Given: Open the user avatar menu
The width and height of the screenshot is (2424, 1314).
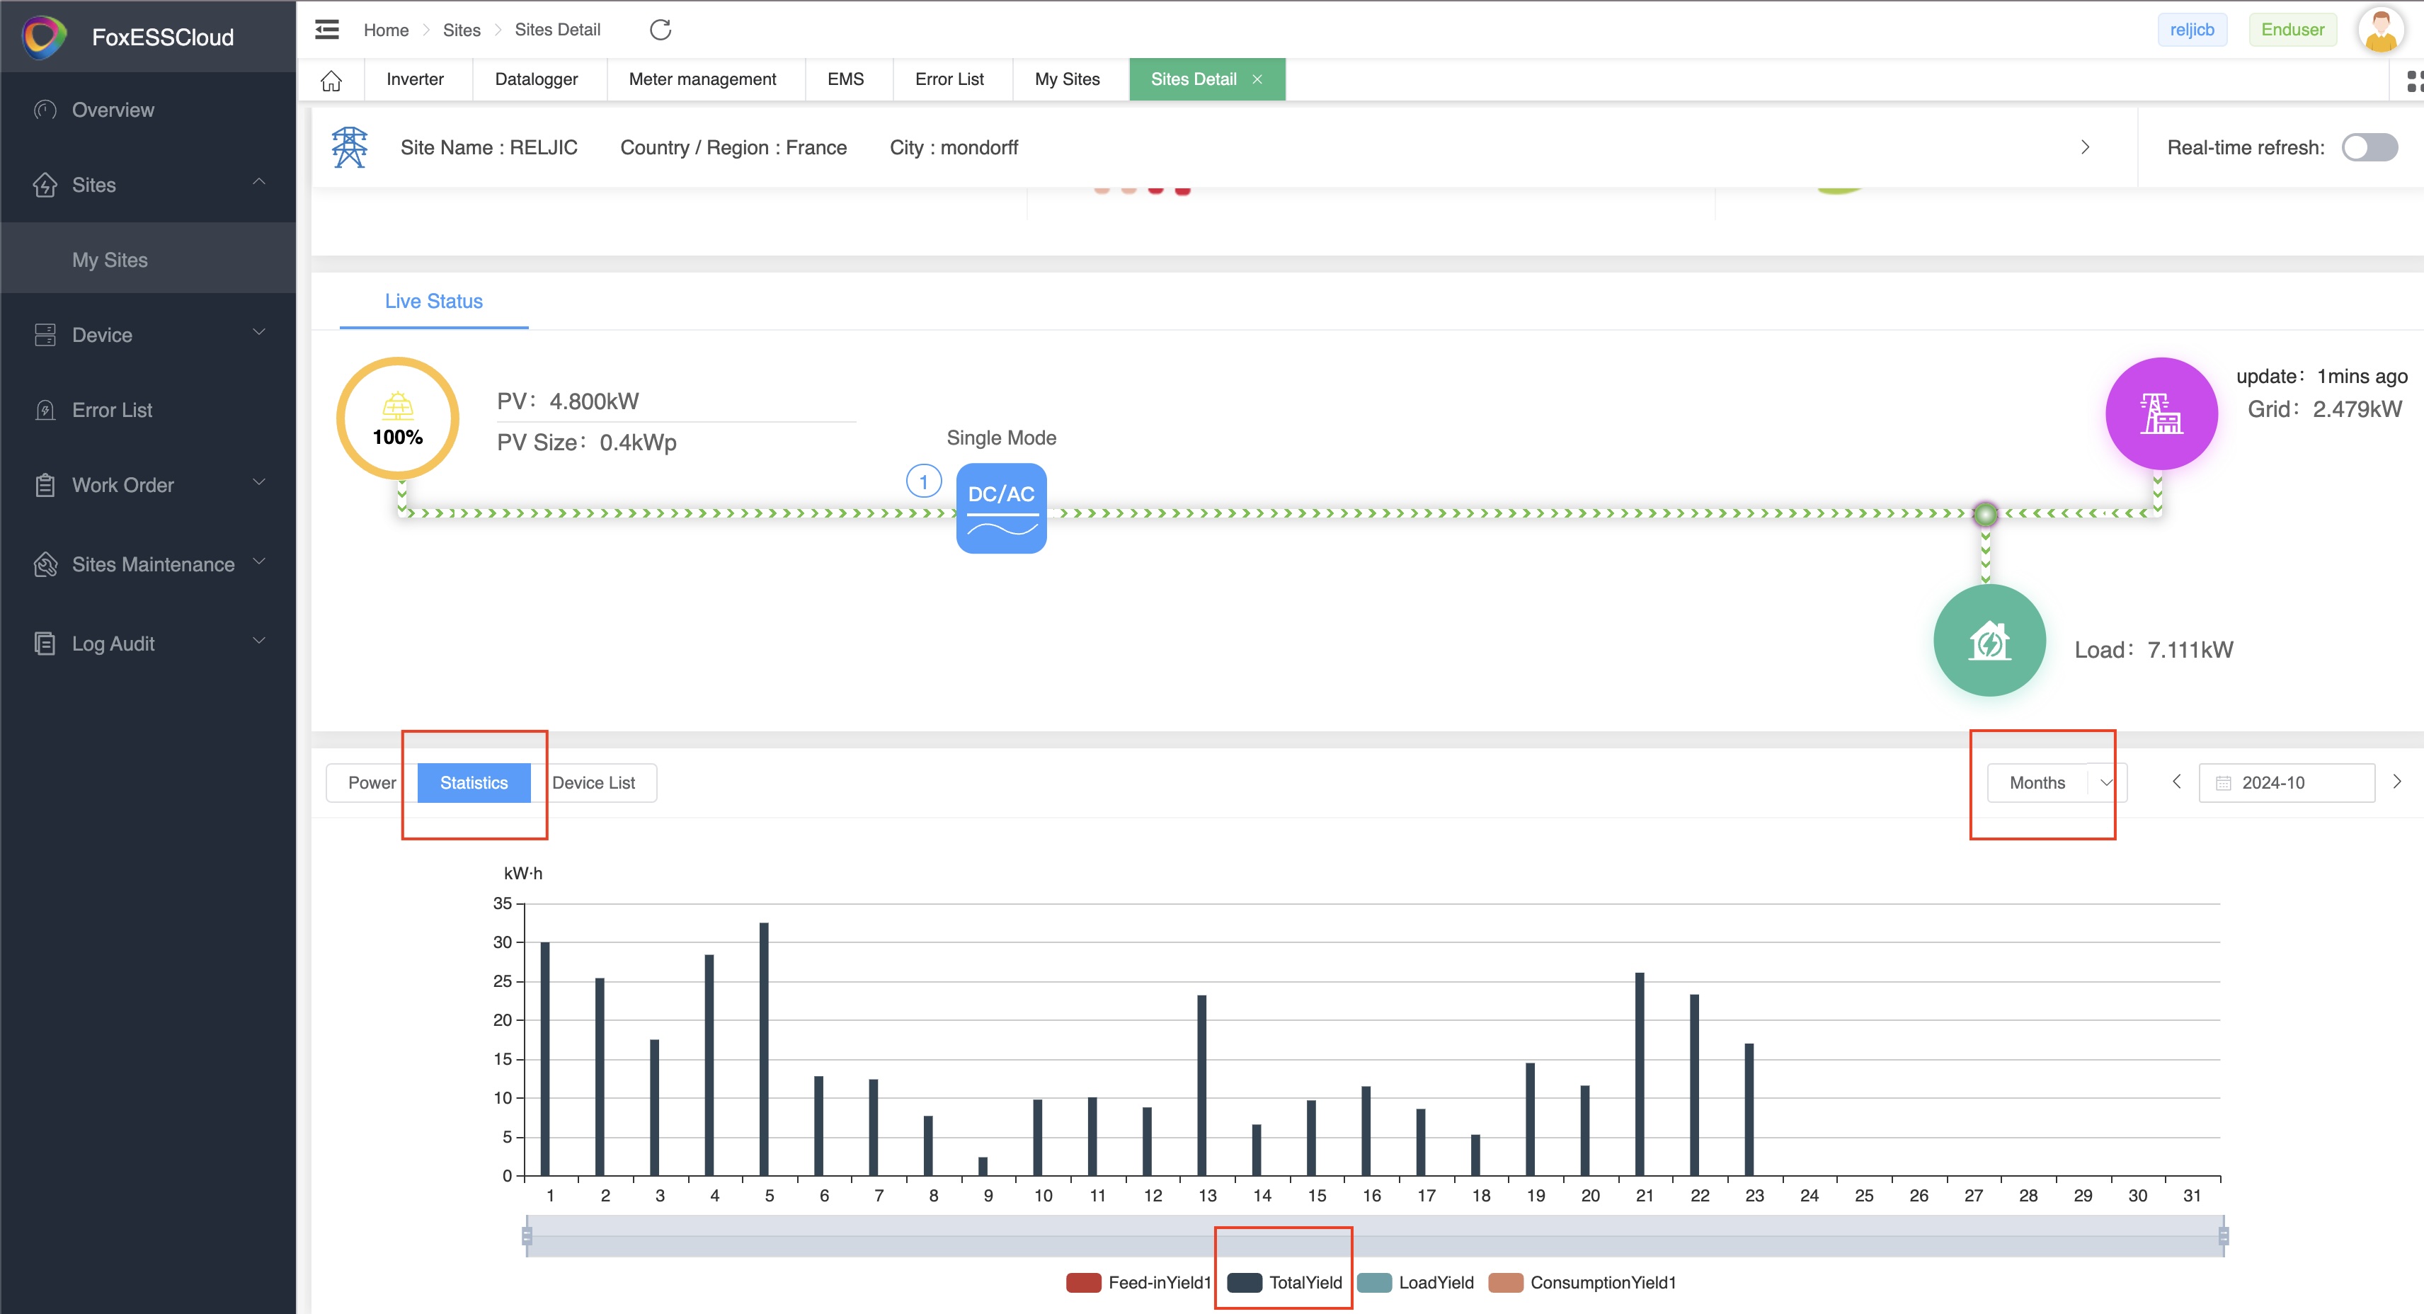Looking at the screenshot, I should click(2381, 30).
